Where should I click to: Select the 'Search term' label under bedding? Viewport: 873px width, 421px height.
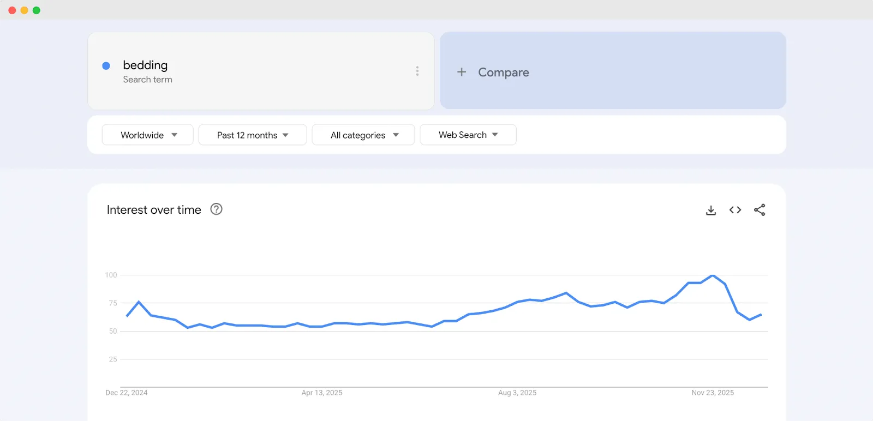[x=147, y=80]
